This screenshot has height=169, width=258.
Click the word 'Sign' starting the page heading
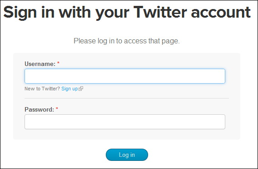[20, 13]
